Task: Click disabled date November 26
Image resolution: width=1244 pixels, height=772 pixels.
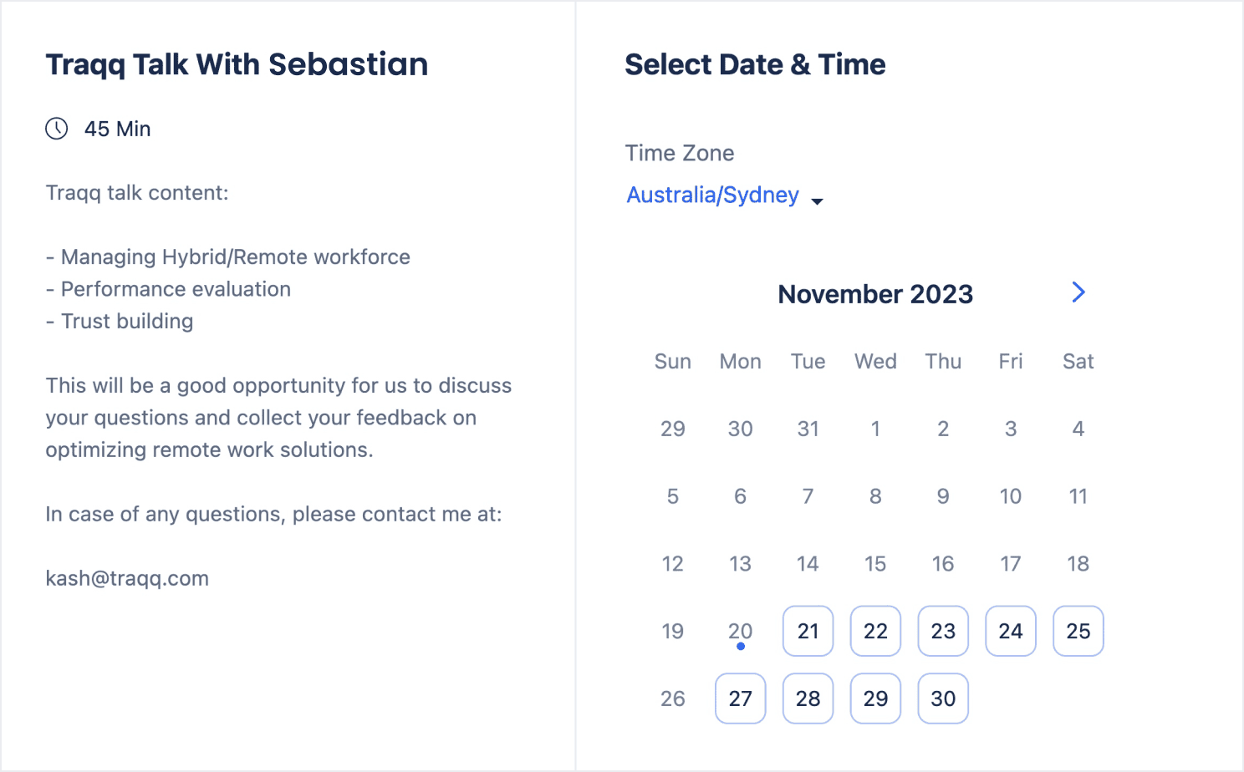Action: pos(673,698)
